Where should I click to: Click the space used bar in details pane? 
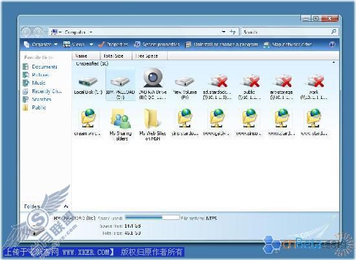pyautogui.click(x=152, y=217)
